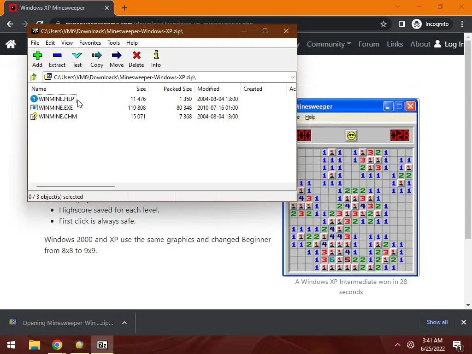
Task: Click the page's vertical scrollbar
Action: (468, 138)
